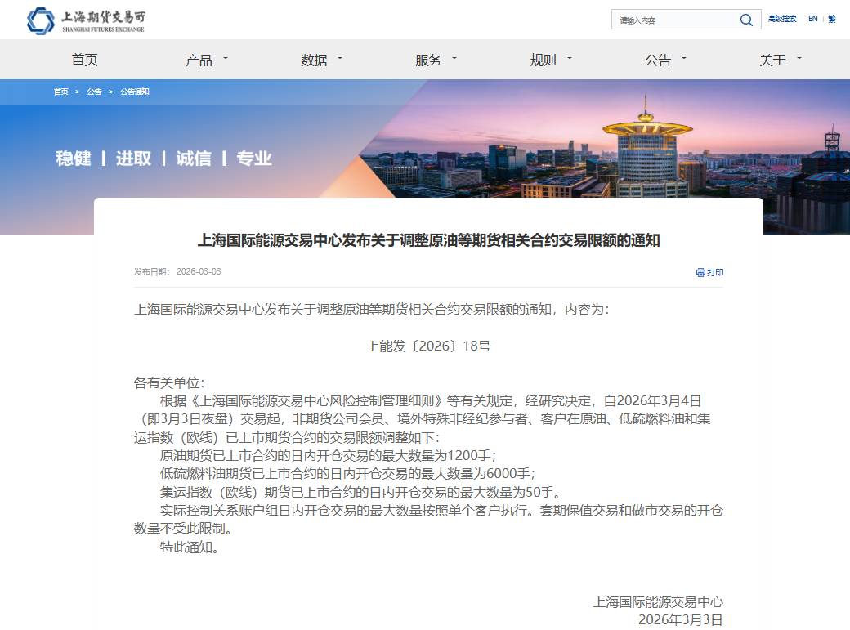This screenshot has height=630, width=850.
Task: Open the 公告 navigation menu
Action: [658, 60]
